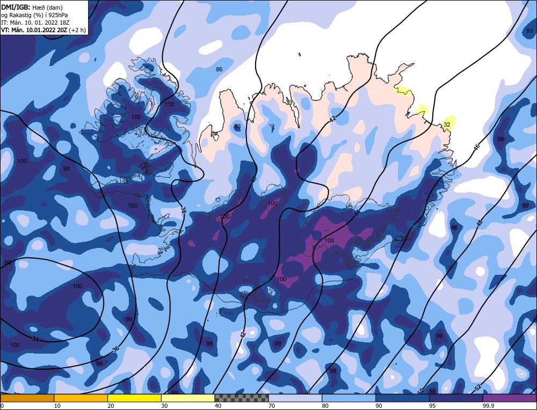The height and width of the screenshot is (410, 537).
Task: Click the contour label "44"
Action: pyautogui.click(x=357, y=213)
